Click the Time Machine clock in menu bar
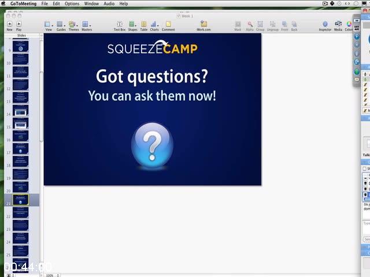 point(339,3)
